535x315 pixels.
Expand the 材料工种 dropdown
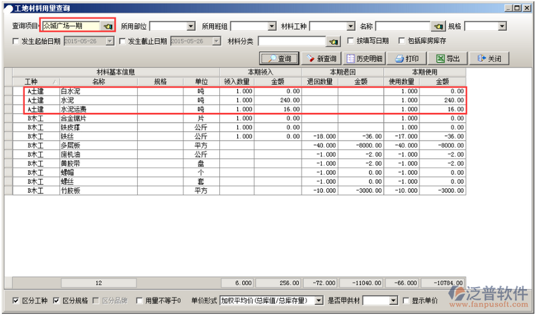click(x=350, y=26)
